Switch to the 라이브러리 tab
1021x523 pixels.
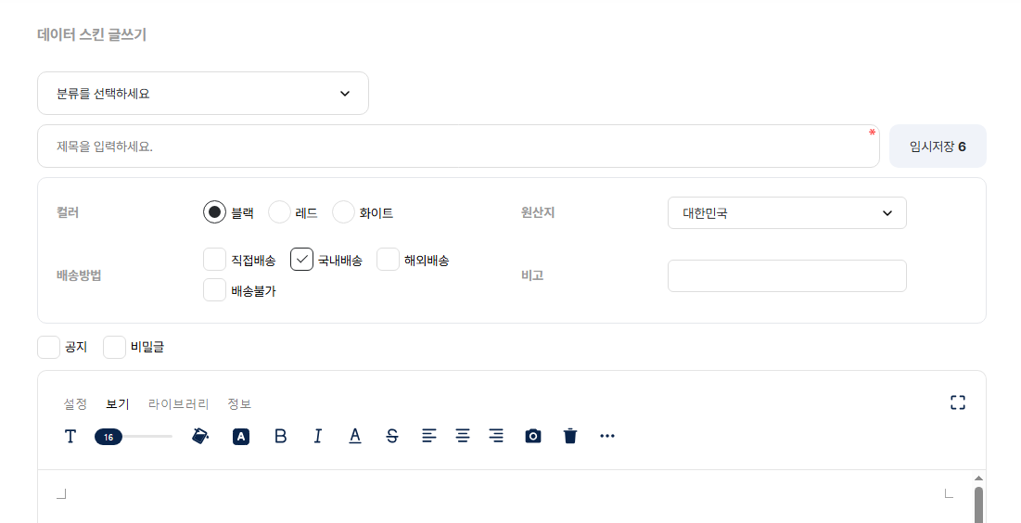(178, 404)
